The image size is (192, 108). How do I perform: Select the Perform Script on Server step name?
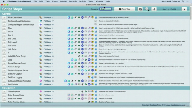pos(18,70)
